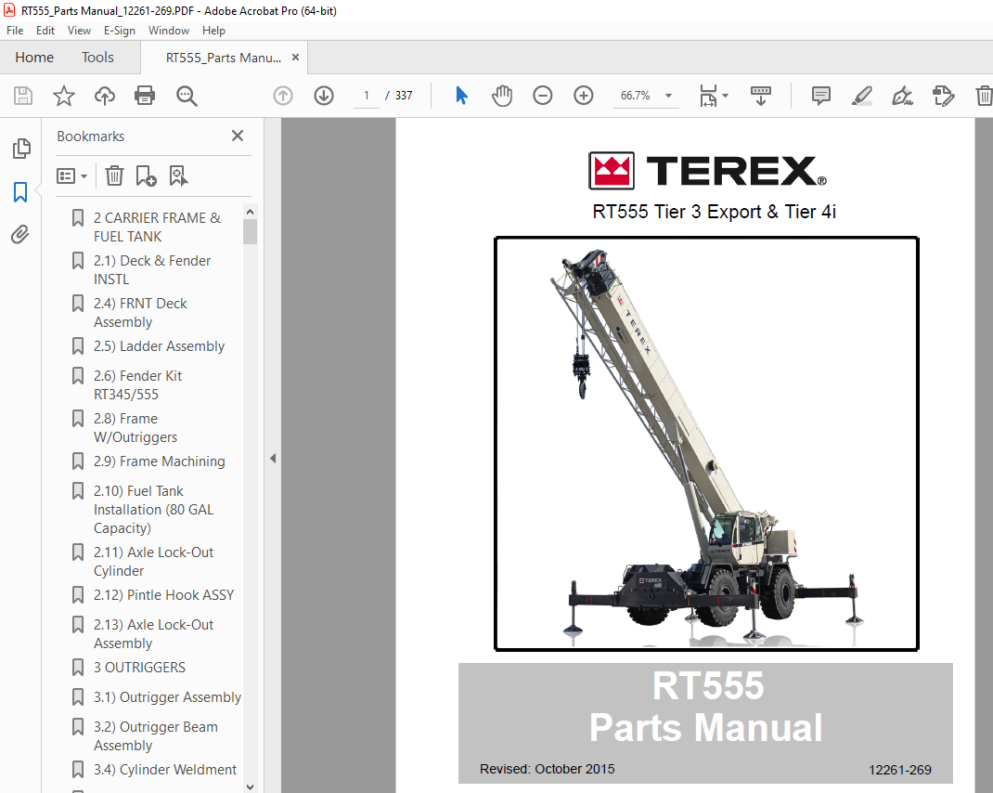Open bookmark 3.1) Outrigger Assembly
Viewport: 993px width, 793px height.
[x=167, y=697]
